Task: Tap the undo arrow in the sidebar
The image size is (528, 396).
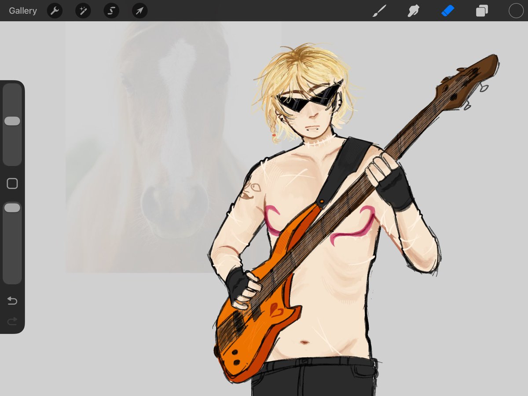Action: point(12,301)
